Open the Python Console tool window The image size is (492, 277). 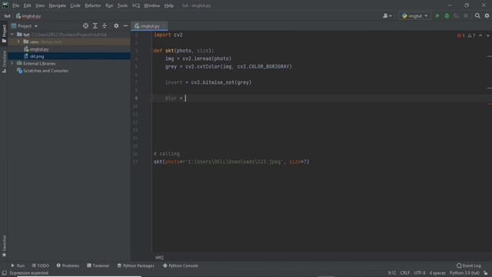181,265
